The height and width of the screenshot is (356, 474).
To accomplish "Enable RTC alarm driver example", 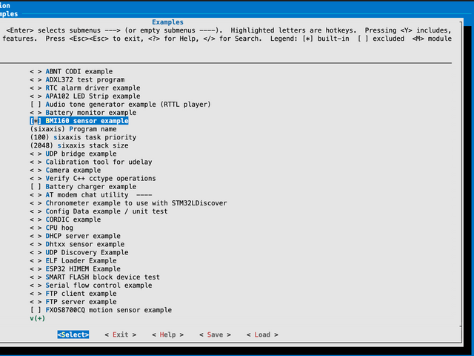I will (x=85, y=88).
